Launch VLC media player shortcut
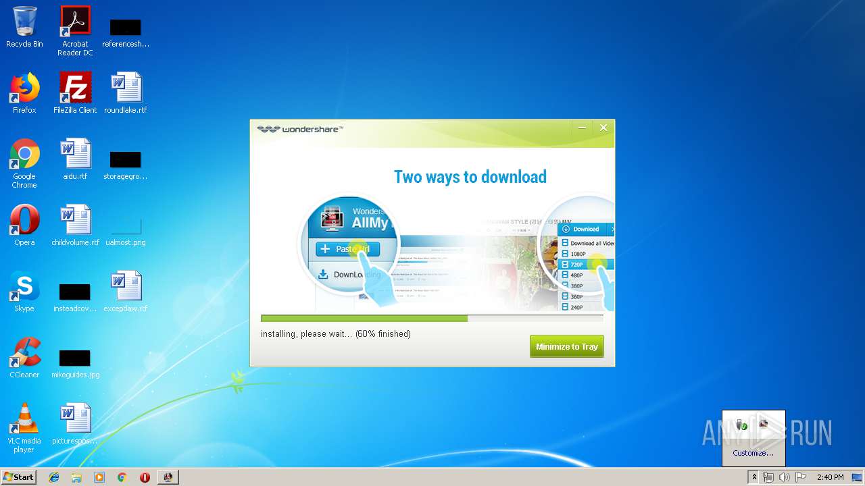Viewport: 865px width, 486px height. [x=24, y=428]
